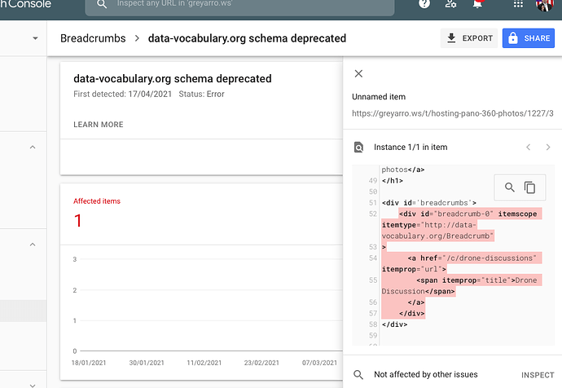
Task: Click the 18/01/2021 chart date label
Action: 89,363
